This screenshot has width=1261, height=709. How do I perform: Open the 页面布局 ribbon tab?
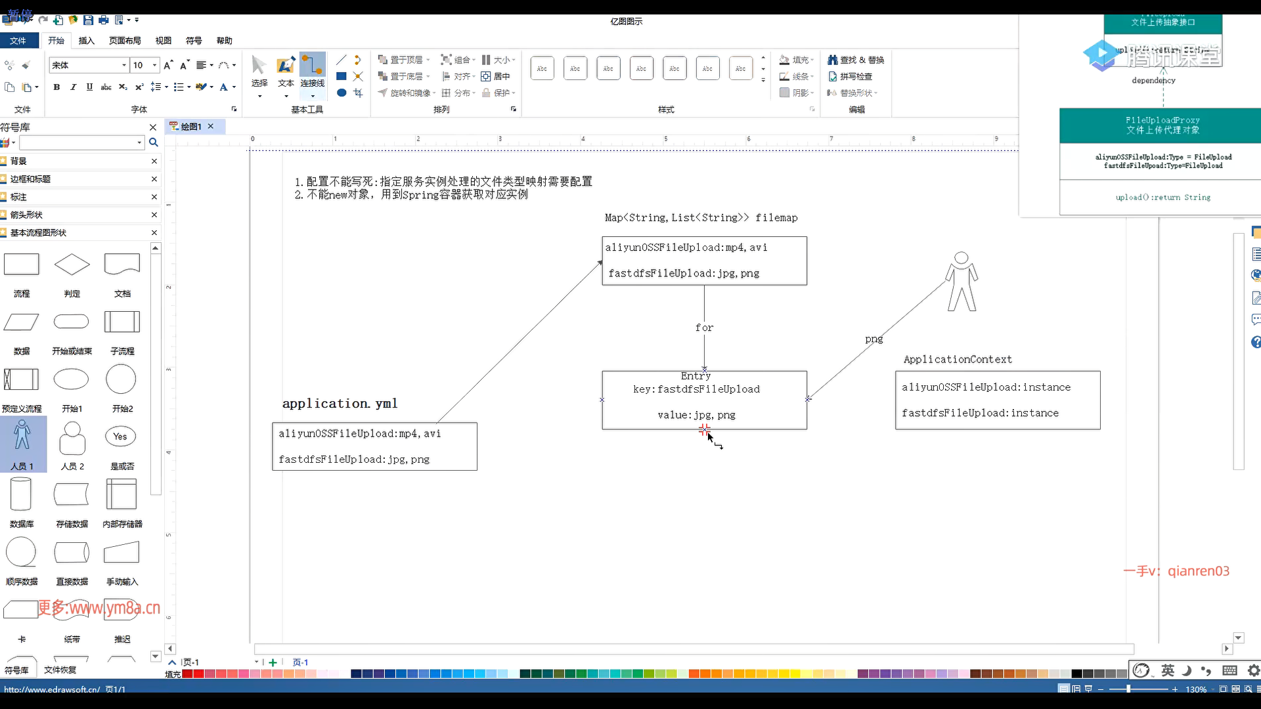tap(125, 41)
